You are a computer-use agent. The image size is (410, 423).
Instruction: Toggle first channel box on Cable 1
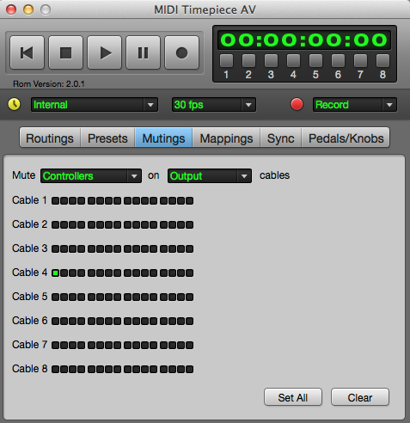[55, 200]
